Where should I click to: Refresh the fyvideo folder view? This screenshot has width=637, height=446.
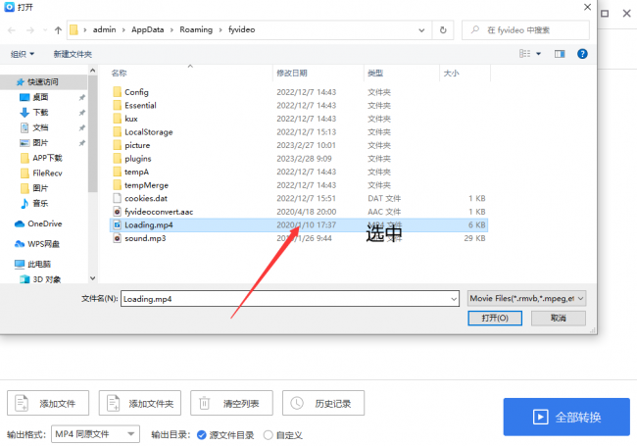coord(443,30)
